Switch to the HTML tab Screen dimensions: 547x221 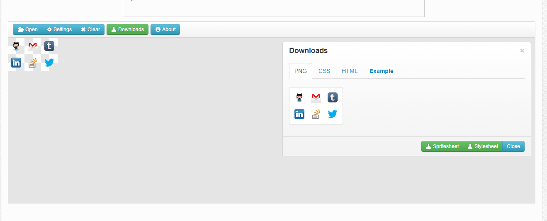(x=350, y=71)
